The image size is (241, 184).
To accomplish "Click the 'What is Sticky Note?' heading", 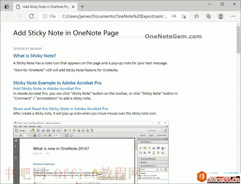I will (35, 56).
